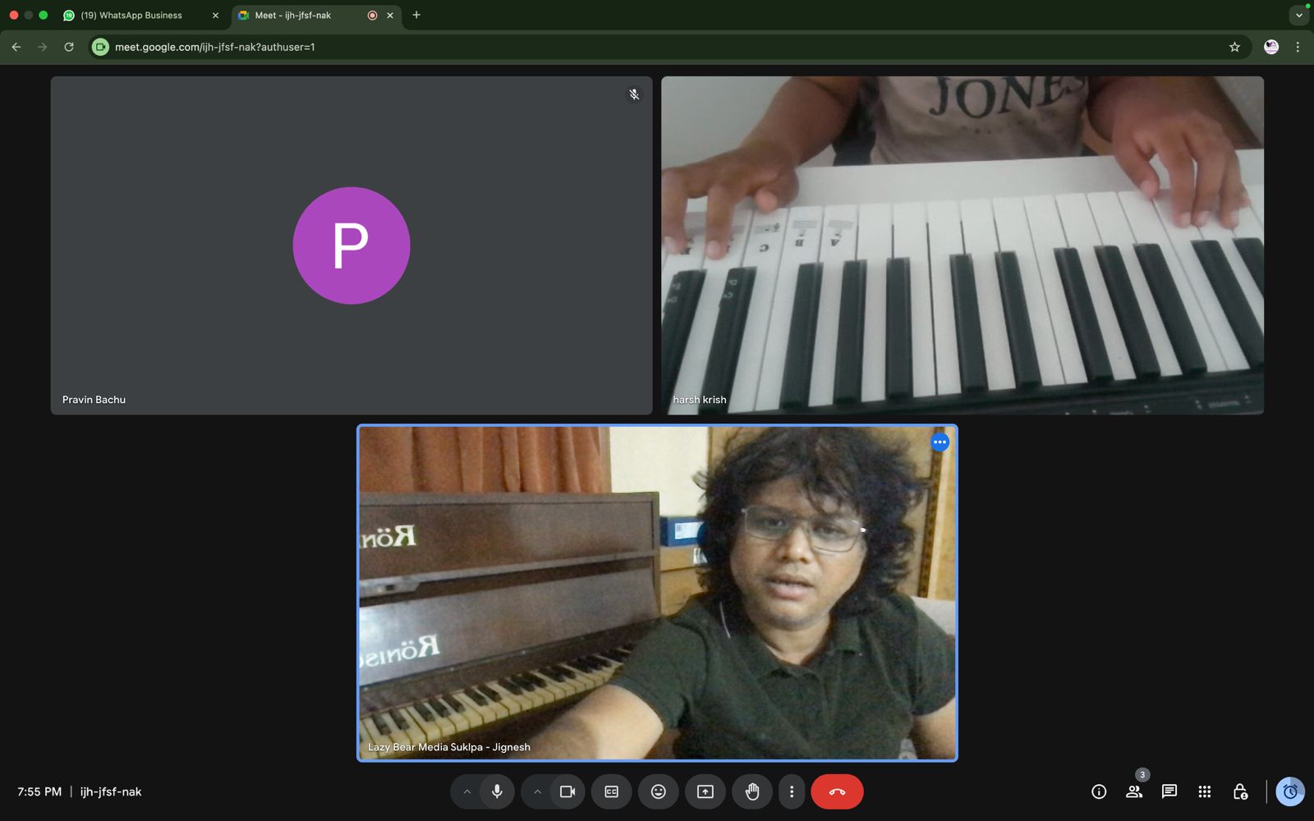The width and height of the screenshot is (1314, 821).
Task: Toggle closed captions
Action: [611, 791]
